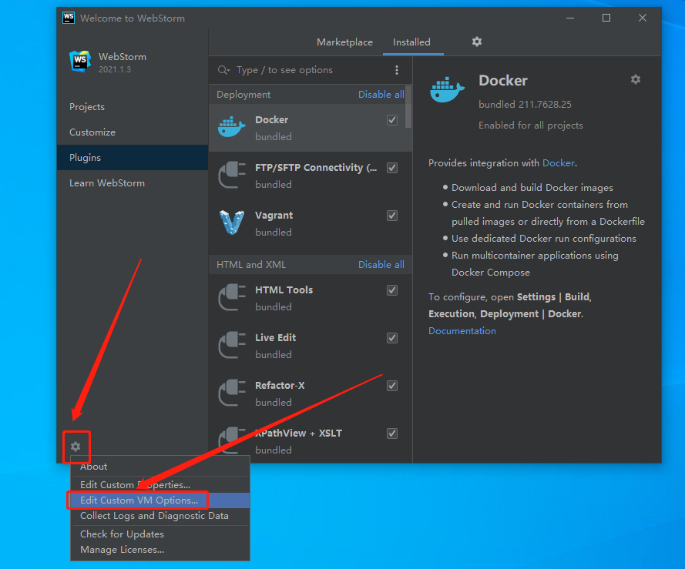
Task: Uncheck the Live Edit plugin
Action: click(x=392, y=338)
